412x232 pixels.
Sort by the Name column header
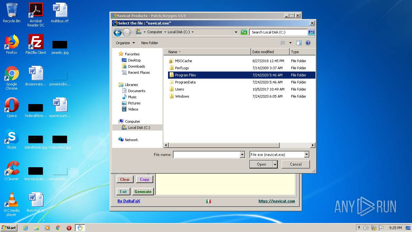[207, 52]
